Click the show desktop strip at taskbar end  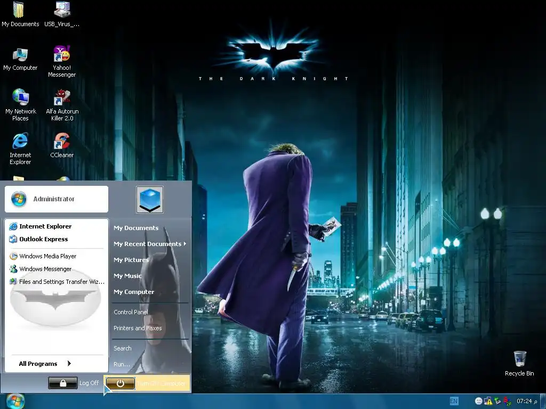543,402
